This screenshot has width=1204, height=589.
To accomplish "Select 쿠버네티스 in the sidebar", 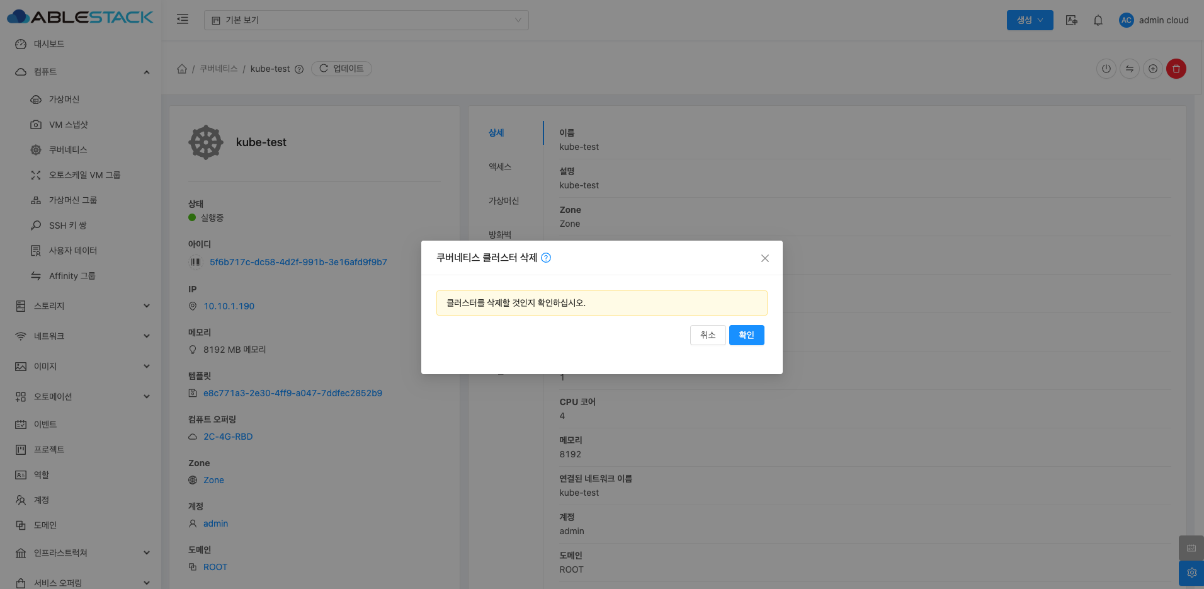I will [68, 150].
